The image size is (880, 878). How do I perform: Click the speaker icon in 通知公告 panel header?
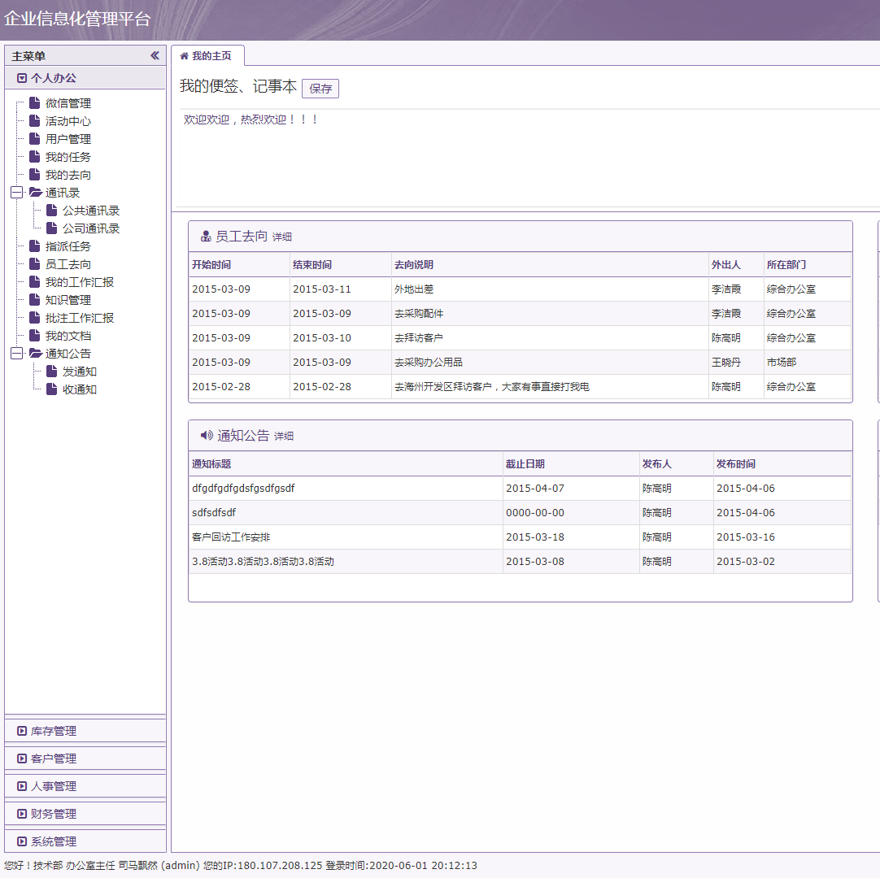[x=207, y=436]
